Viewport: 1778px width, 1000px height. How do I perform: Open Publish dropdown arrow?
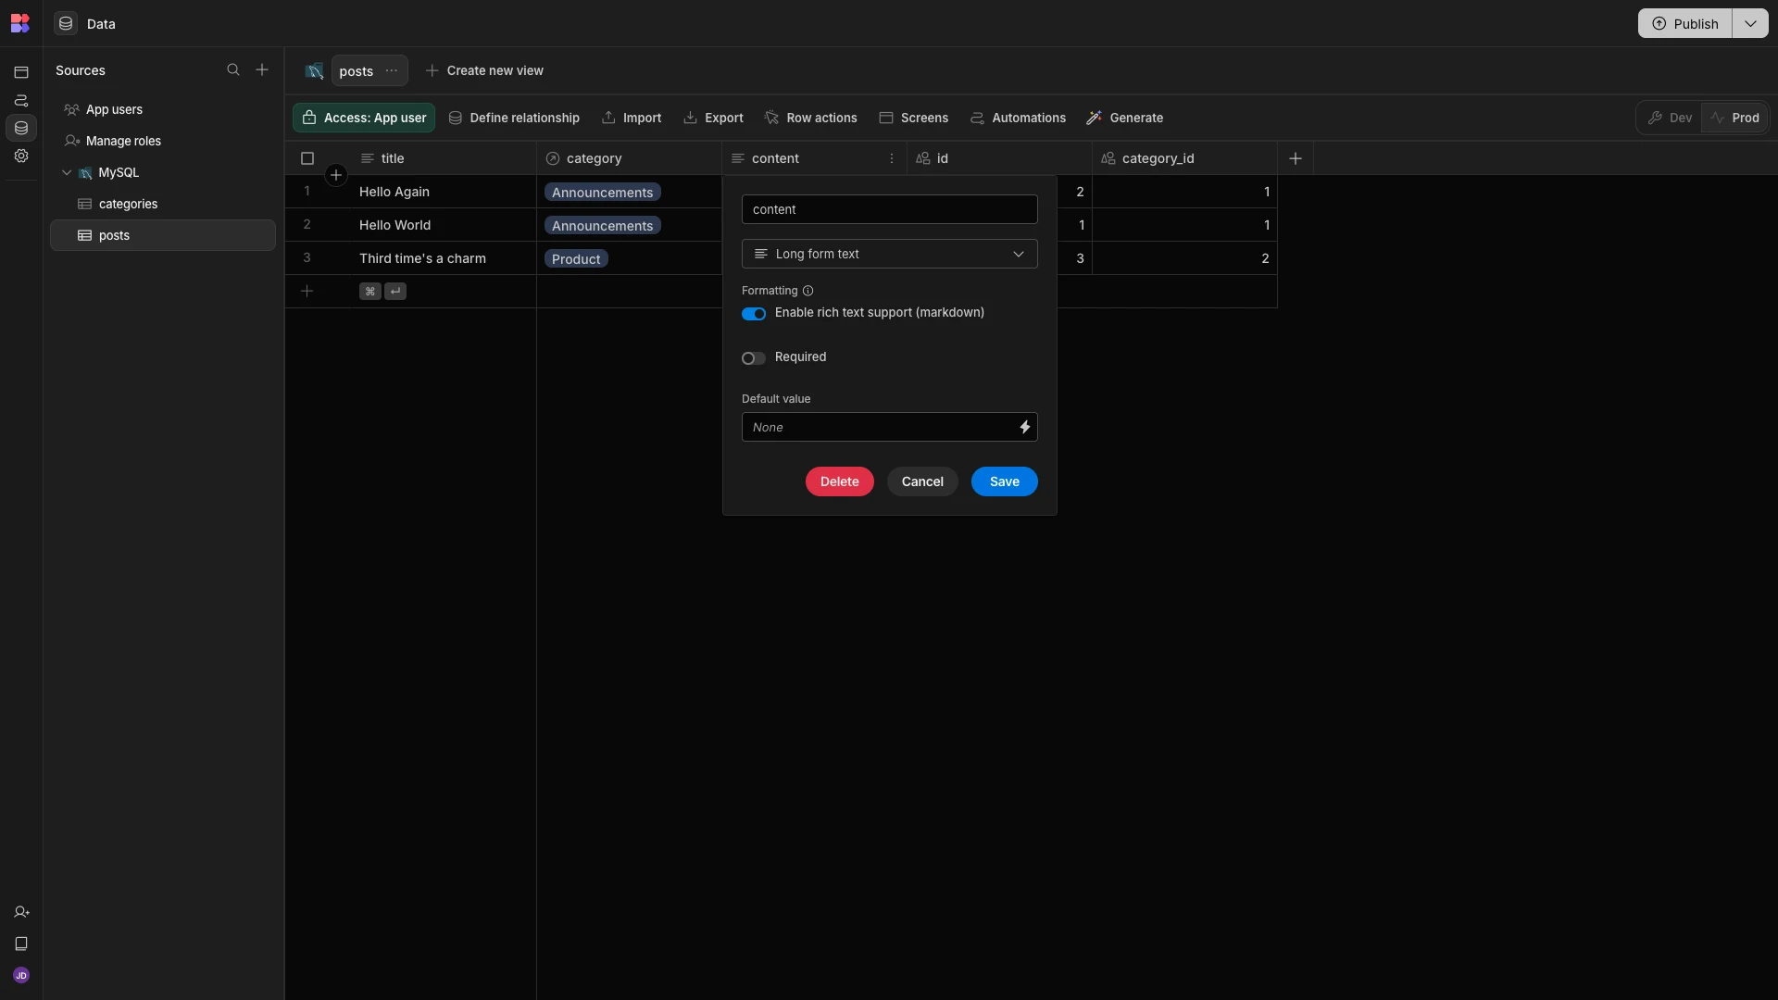tap(1750, 23)
